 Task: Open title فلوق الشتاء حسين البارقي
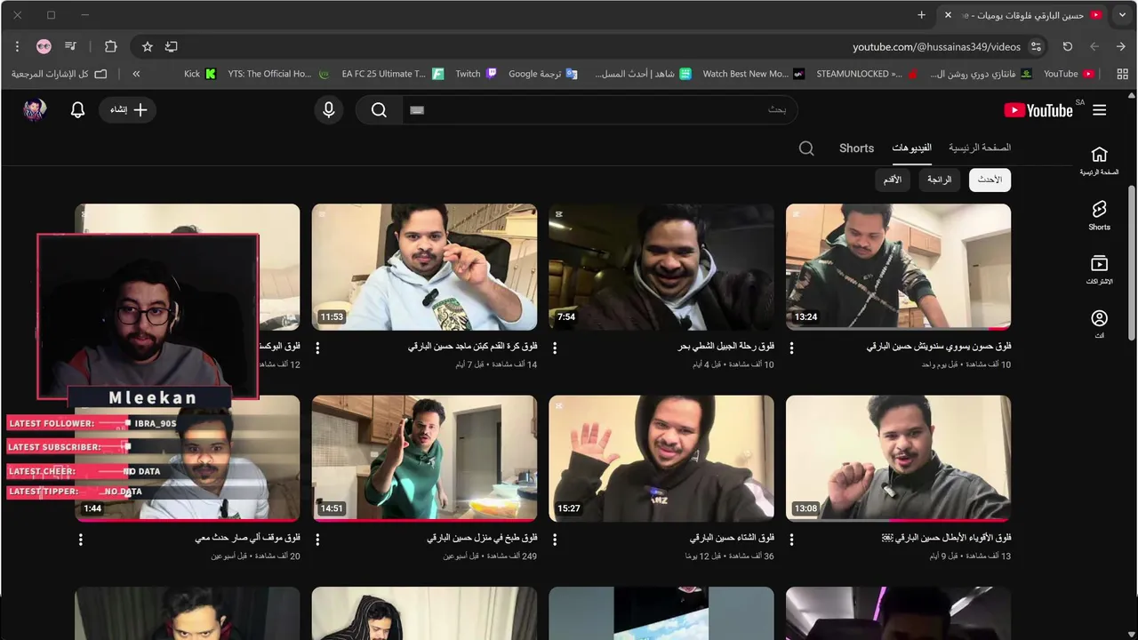pyautogui.click(x=732, y=538)
